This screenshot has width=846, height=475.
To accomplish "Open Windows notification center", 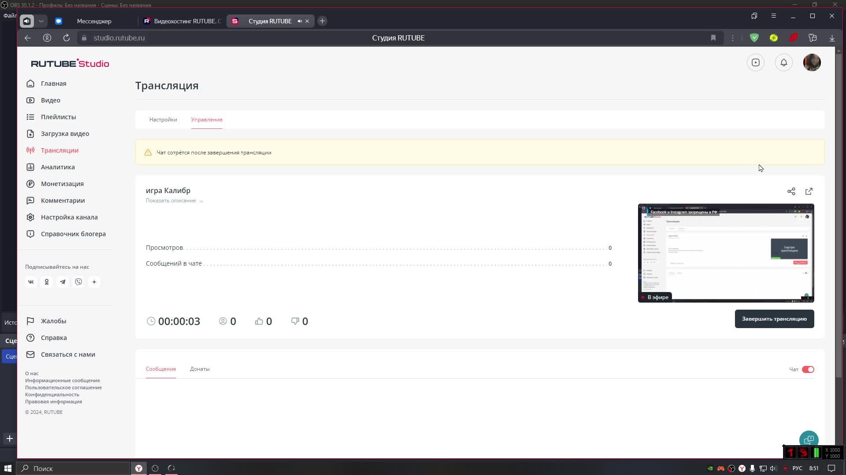I will [x=831, y=468].
